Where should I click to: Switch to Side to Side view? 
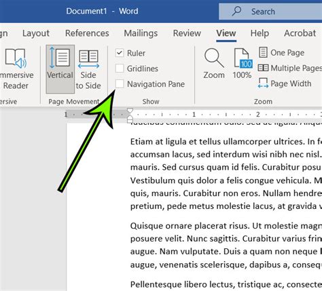[x=88, y=69]
